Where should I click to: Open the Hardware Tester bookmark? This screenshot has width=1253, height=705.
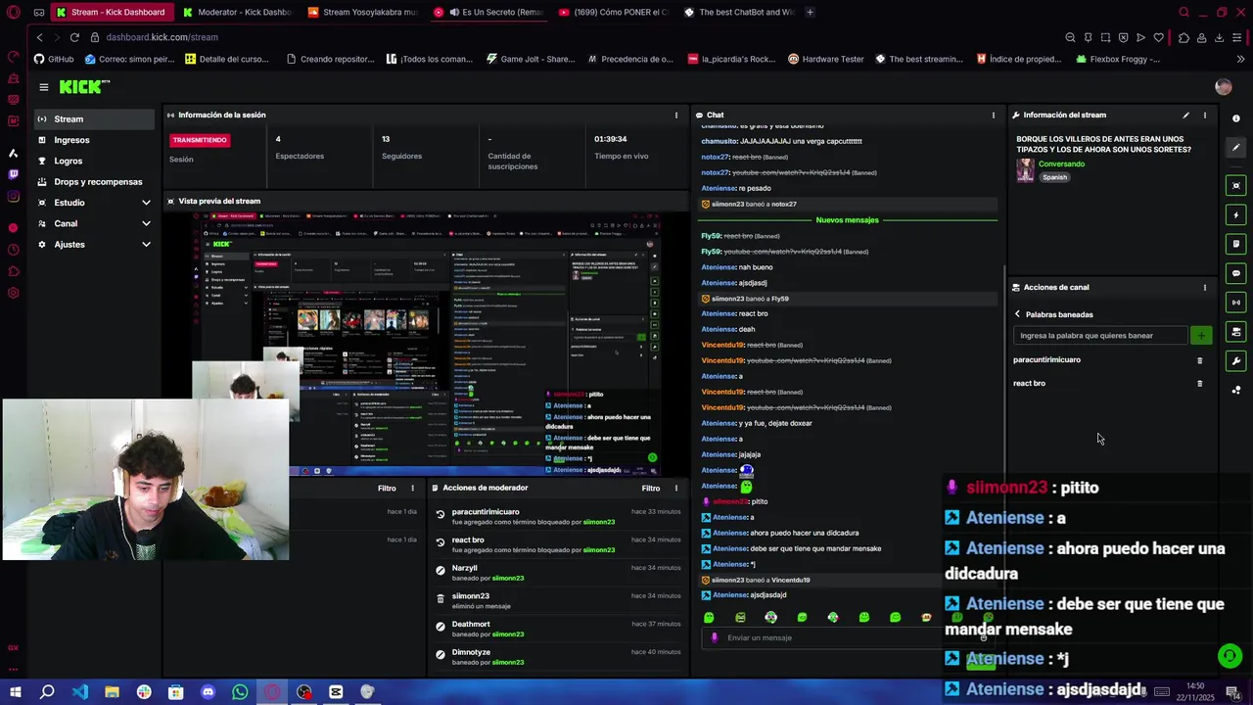[826, 59]
